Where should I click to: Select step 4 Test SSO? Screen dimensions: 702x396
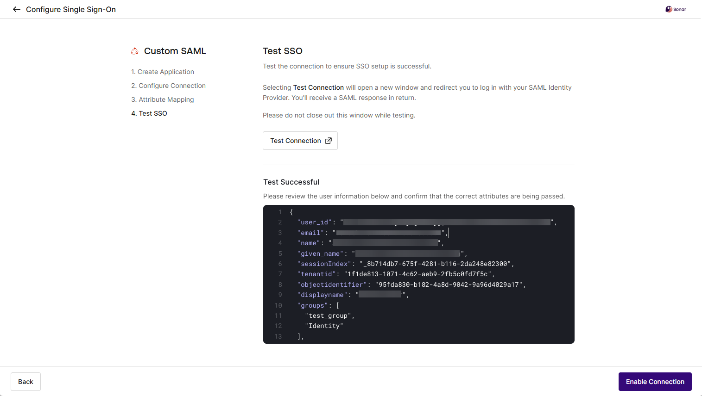coord(149,113)
